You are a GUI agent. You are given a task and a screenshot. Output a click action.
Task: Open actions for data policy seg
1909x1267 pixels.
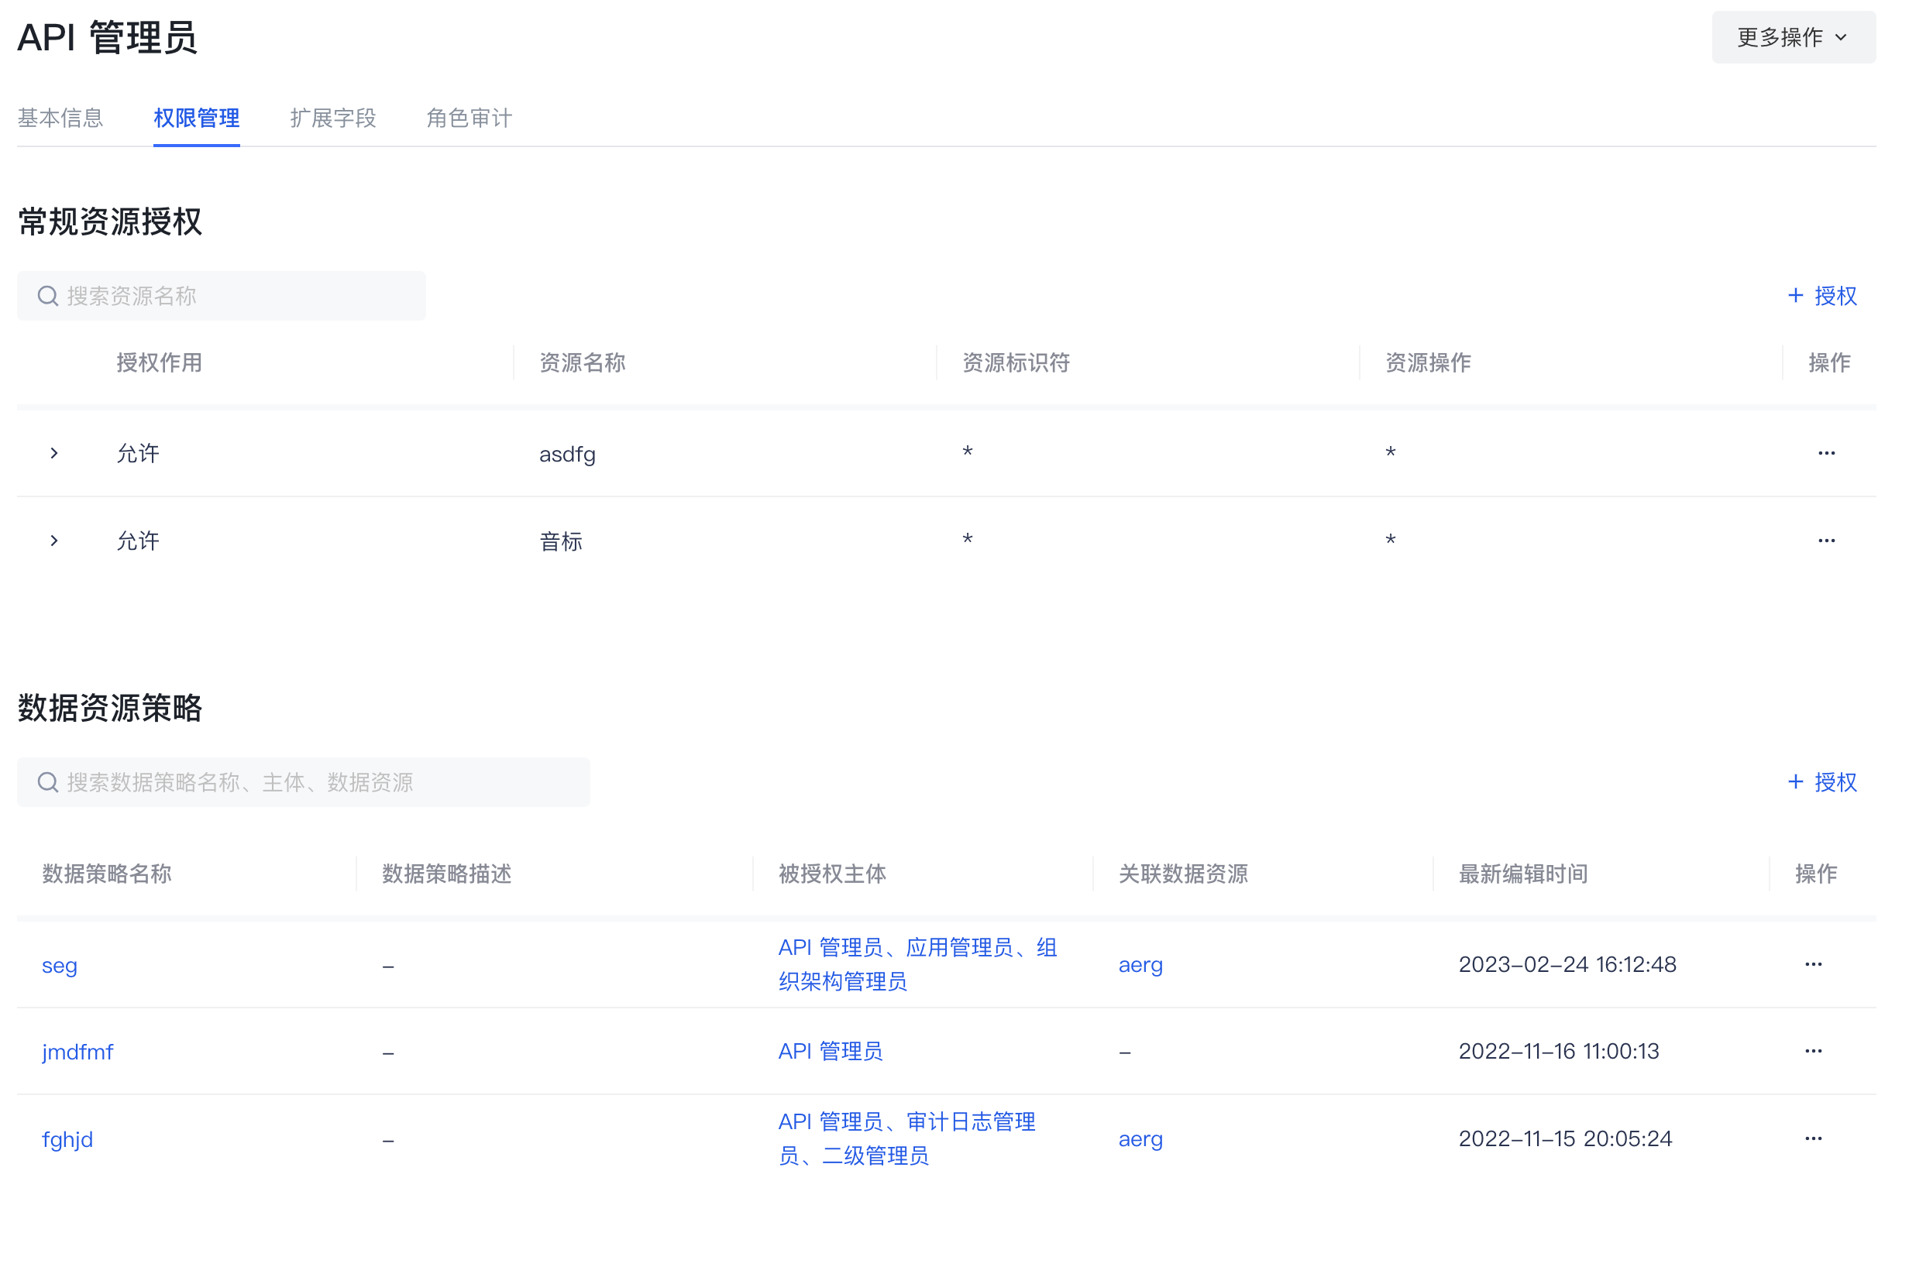pos(1813,964)
